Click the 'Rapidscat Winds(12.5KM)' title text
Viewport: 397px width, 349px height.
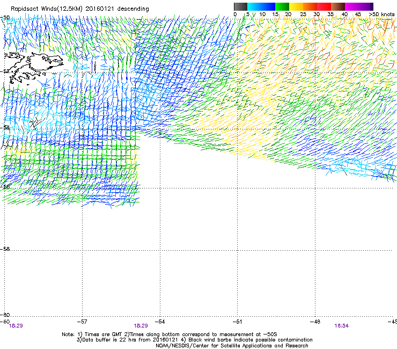[47, 9]
